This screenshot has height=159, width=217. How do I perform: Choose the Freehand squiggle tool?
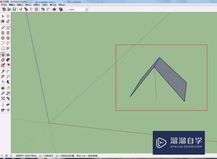pos(8,28)
